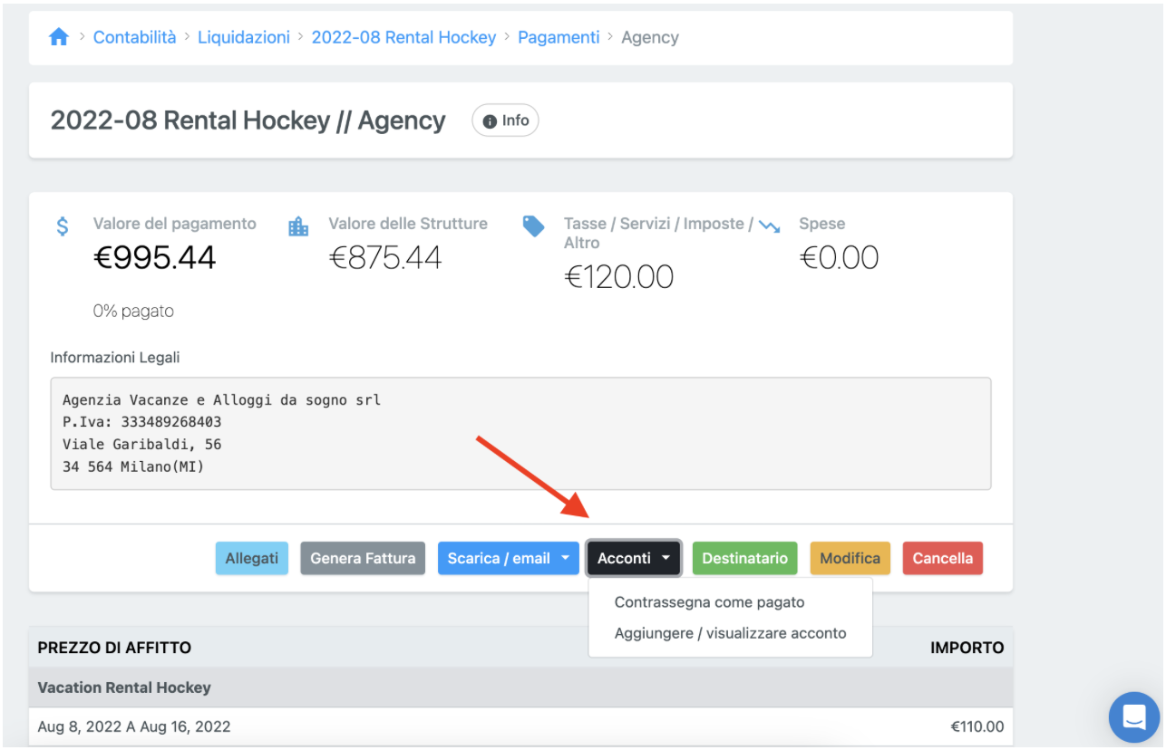
Task: Navigate to Liquidazioni breadcrumb link
Action: coord(244,37)
